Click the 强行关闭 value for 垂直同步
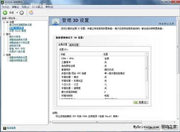The height and width of the screenshot is (132, 180). point(109,70)
